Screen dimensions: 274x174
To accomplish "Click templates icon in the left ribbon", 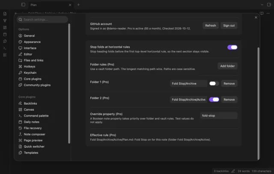I will 5,41.
